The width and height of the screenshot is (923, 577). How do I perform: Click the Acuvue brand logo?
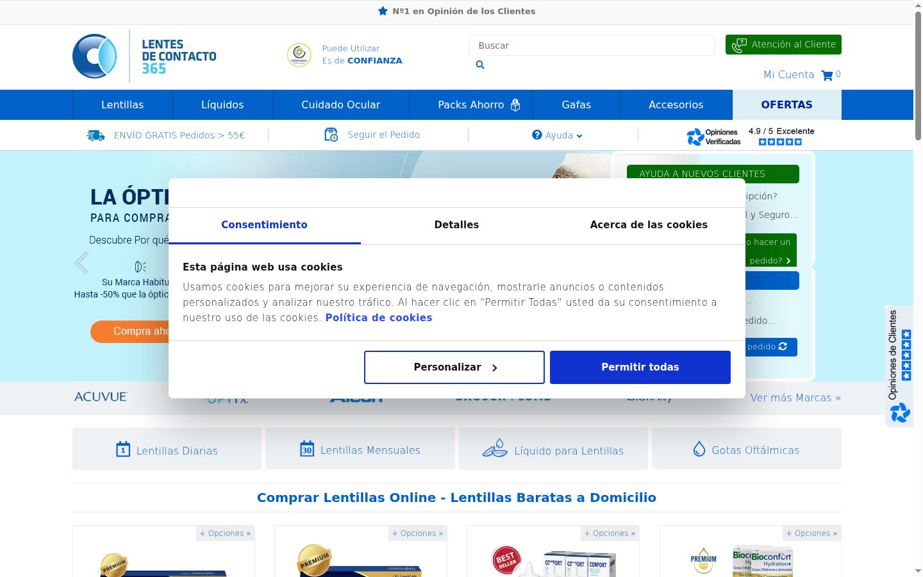coord(101,397)
